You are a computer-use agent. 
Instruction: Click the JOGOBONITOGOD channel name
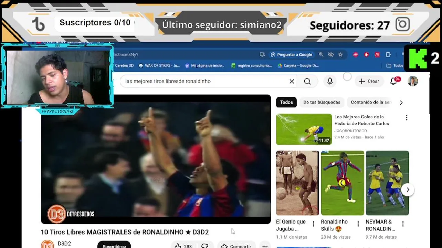350,131
